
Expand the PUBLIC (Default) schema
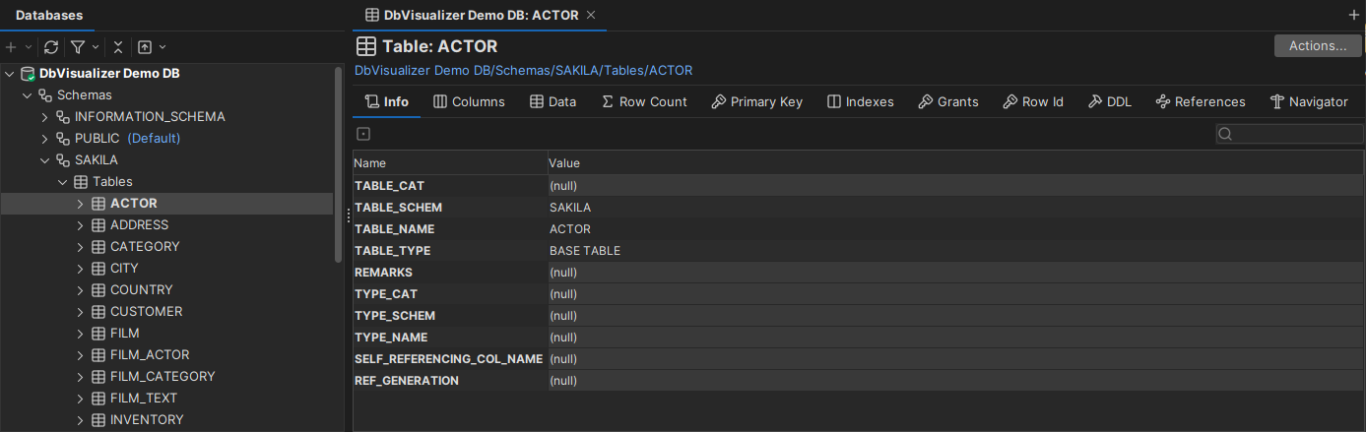tap(45, 139)
